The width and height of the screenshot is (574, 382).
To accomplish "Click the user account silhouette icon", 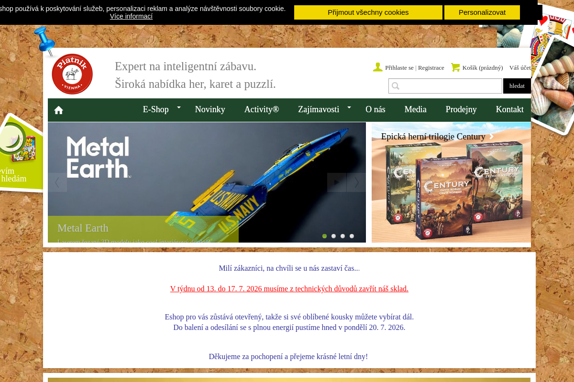I will pyautogui.click(x=378, y=67).
